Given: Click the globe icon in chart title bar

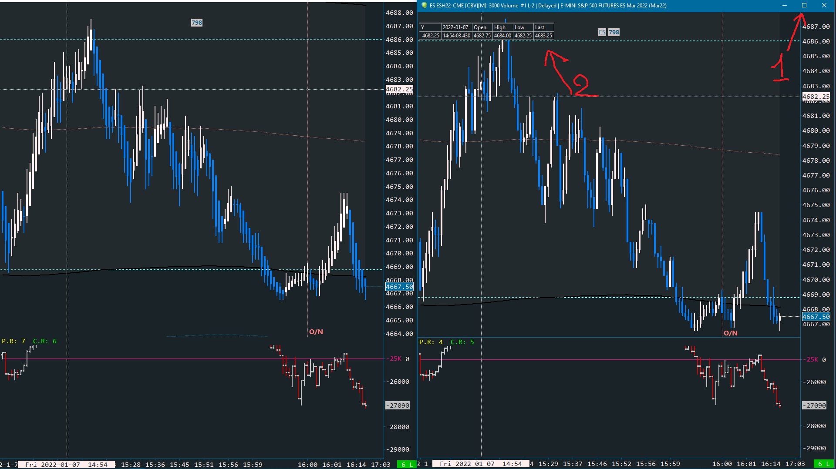Looking at the screenshot, I should point(424,5).
